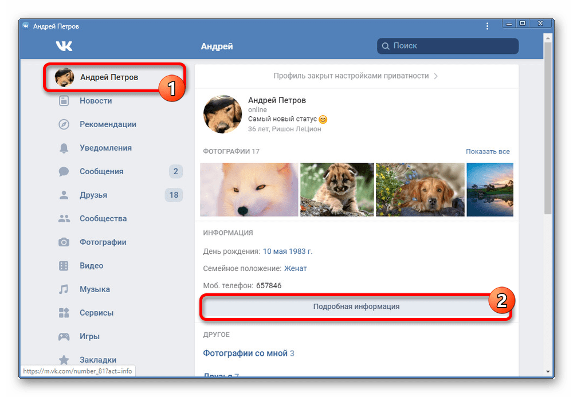Image resolution: width=573 pixels, height=397 pixels.
Task: Click the scrollbar down arrow
Action: [547, 371]
